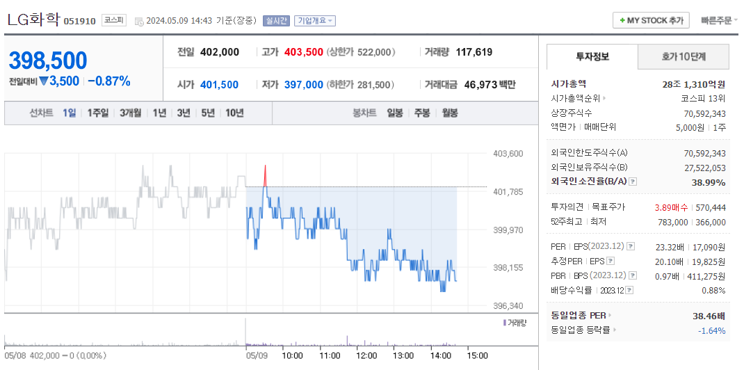Image resolution: width=744 pixels, height=370 pixels.
Task: Switch to the 투자정보 tab
Action: 592,57
